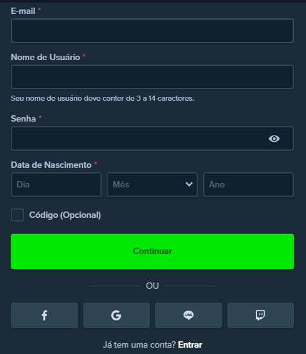Screen dimensions: 306x354
Task: Sign up with the Google icon
Action: click(x=116, y=315)
